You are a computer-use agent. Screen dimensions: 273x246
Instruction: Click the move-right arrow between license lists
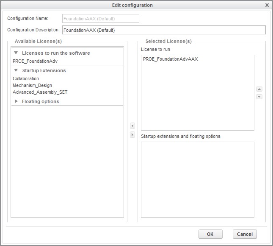132,135
